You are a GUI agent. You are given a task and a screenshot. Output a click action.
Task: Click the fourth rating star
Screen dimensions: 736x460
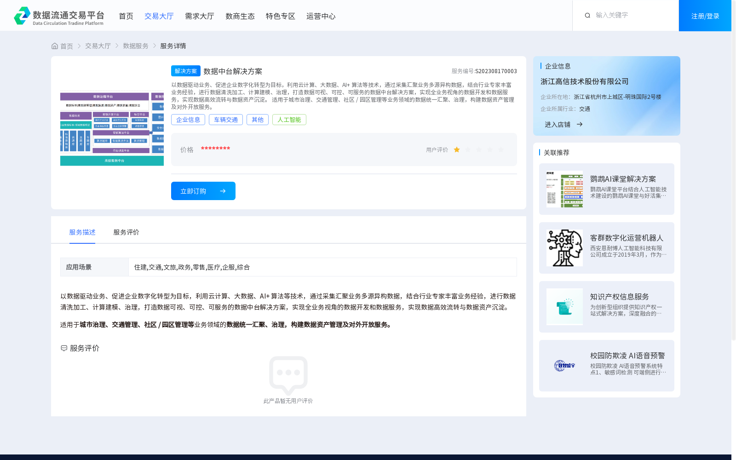pyautogui.click(x=490, y=149)
